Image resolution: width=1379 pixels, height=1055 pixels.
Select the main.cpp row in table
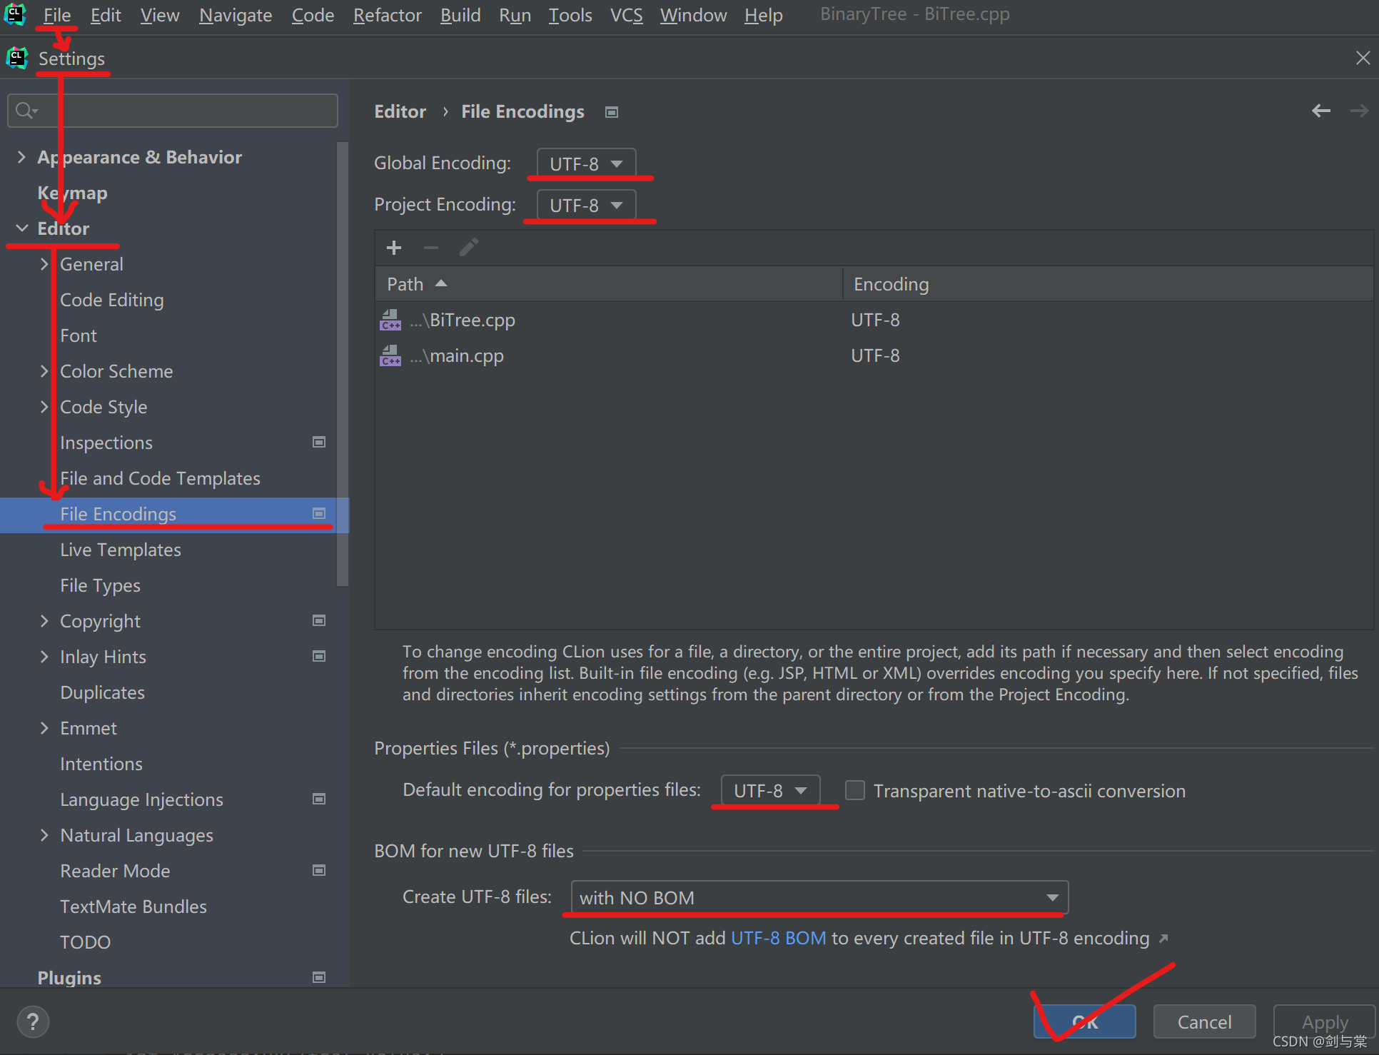pyautogui.click(x=874, y=355)
